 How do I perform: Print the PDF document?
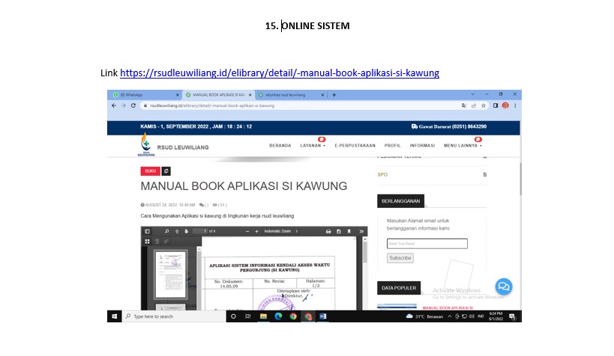coord(328,232)
